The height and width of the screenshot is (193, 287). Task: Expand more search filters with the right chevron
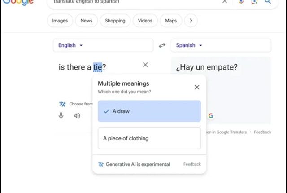pos(191,21)
